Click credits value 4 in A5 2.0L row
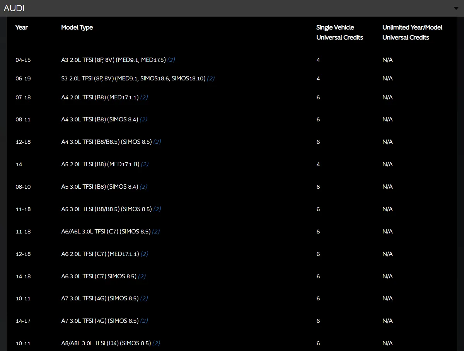 [318, 164]
